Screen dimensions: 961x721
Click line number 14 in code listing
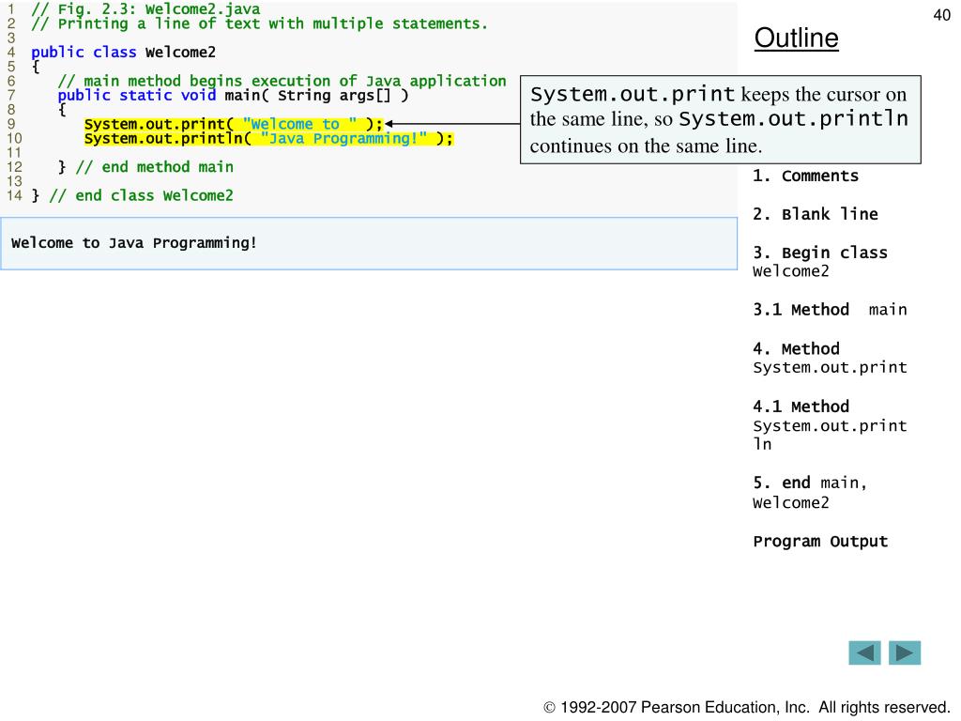(14, 195)
